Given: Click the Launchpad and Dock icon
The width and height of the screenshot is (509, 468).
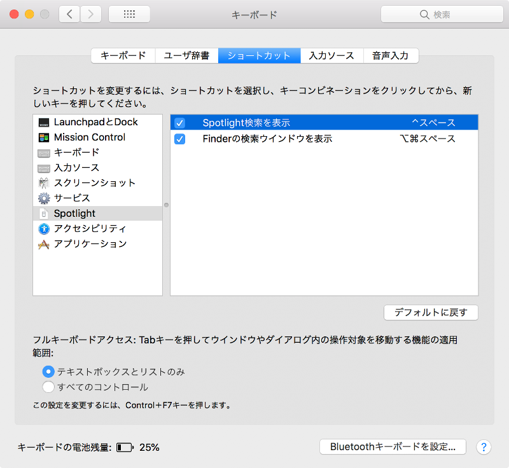Looking at the screenshot, I should click(44, 122).
